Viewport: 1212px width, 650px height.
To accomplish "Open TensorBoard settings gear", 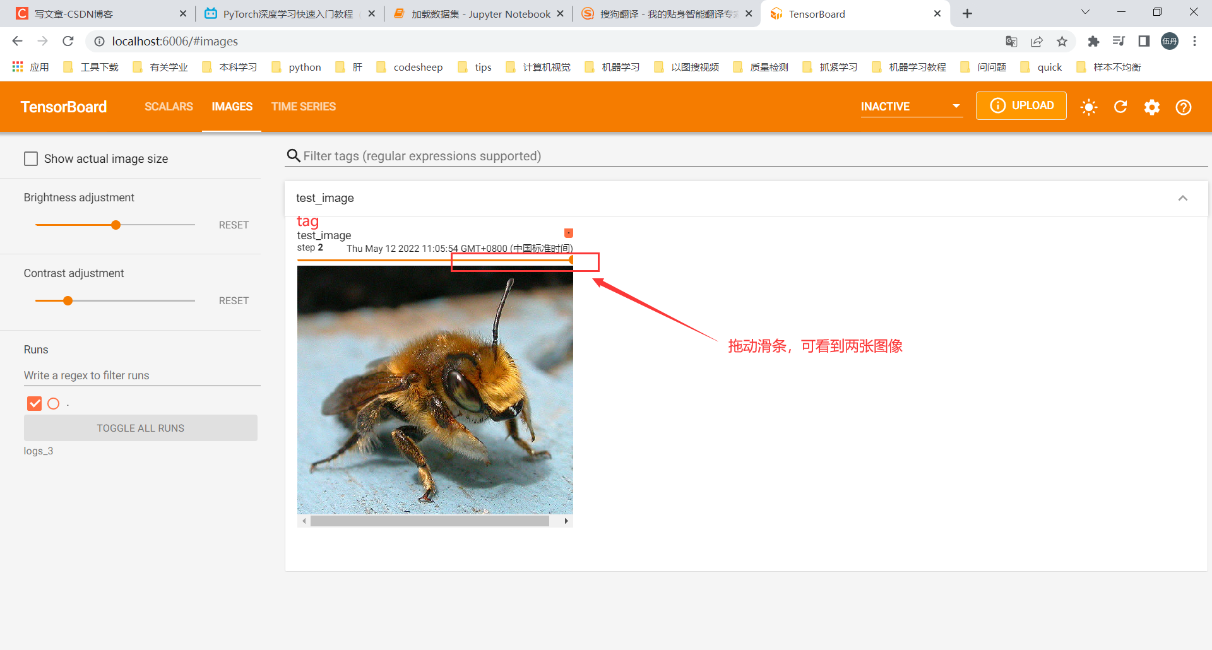I will 1152,107.
